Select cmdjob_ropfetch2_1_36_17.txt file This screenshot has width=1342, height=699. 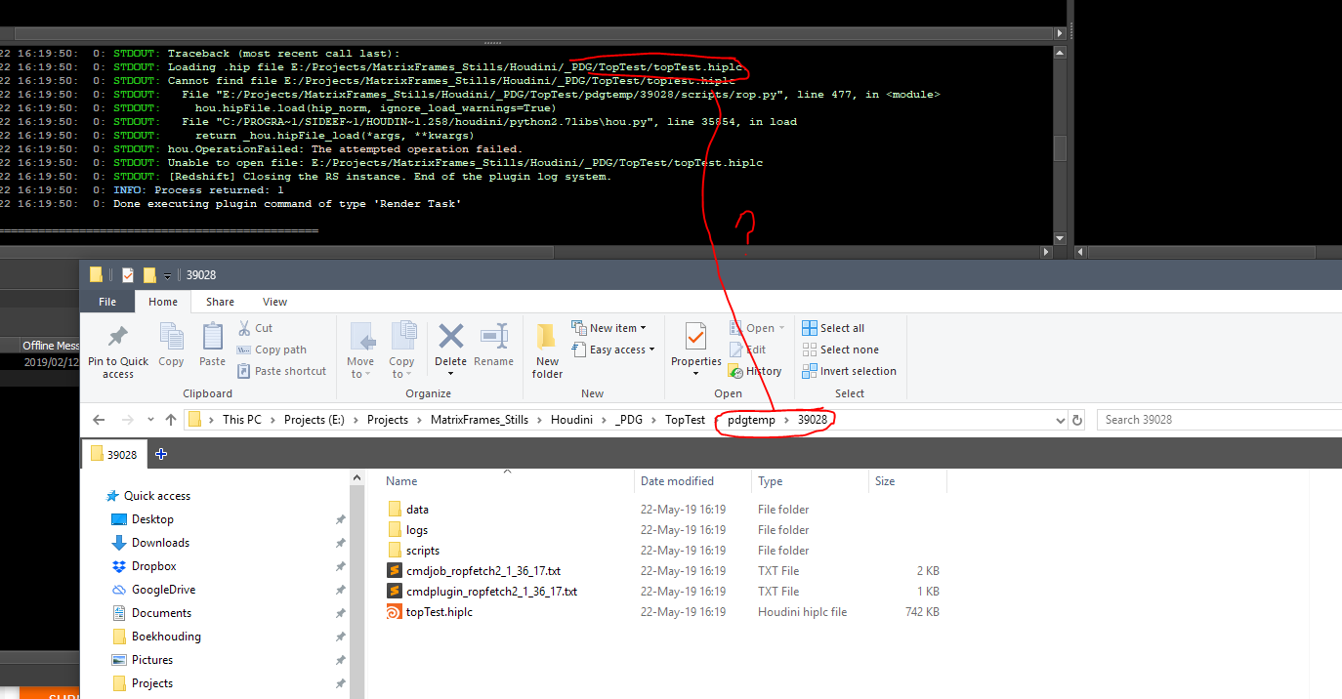(483, 571)
